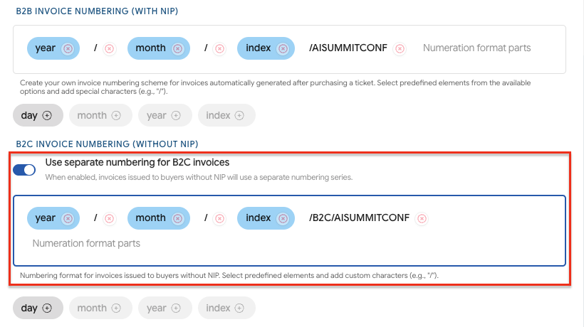Click B2B Numeration format parts input
The image size is (584, 327).
(476, 48)
